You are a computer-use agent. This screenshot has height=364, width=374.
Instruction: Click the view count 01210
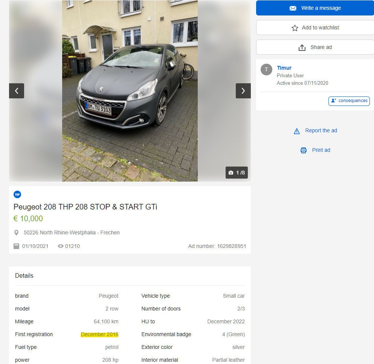(x=73, y=246)
